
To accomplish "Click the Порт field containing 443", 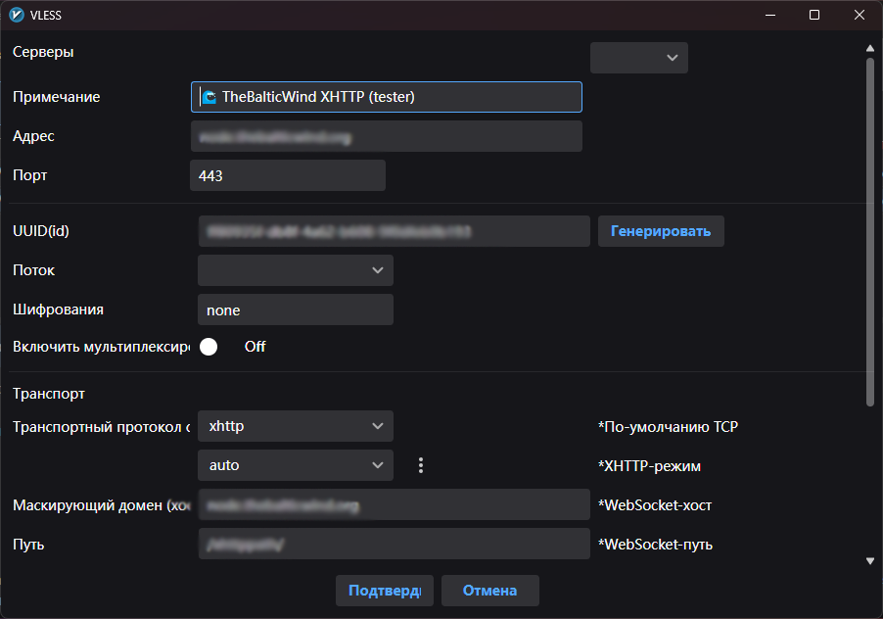I will pyautogui.click(x=287, y=176).
